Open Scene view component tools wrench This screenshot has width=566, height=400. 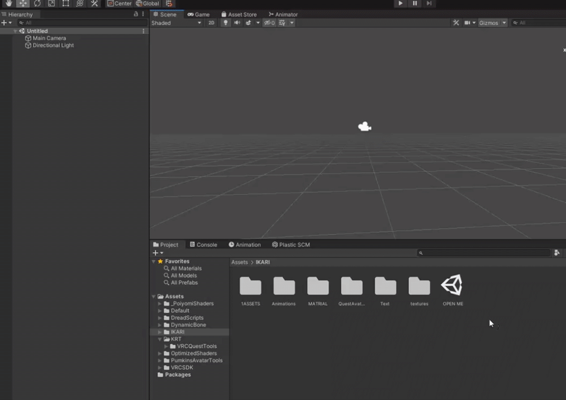456,23
